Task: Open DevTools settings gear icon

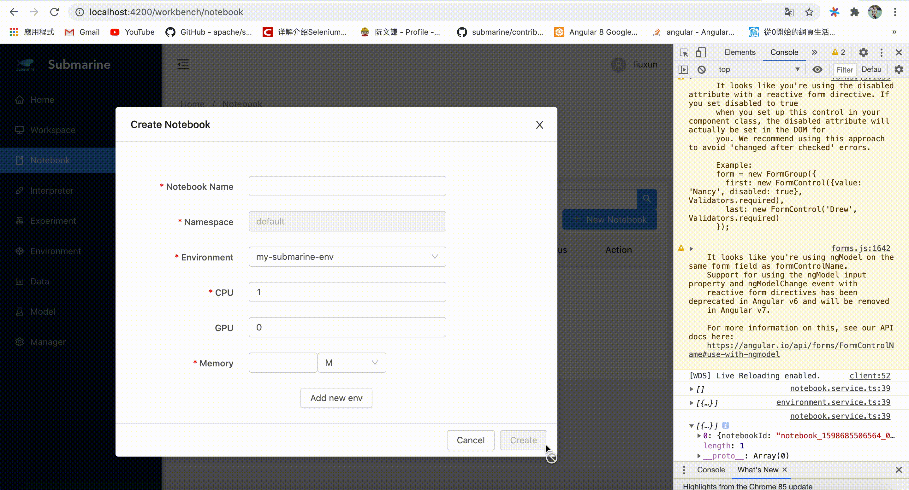Action: point(863,53)
